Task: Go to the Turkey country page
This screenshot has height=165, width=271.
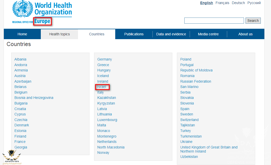Action: [x=186, y=131]
